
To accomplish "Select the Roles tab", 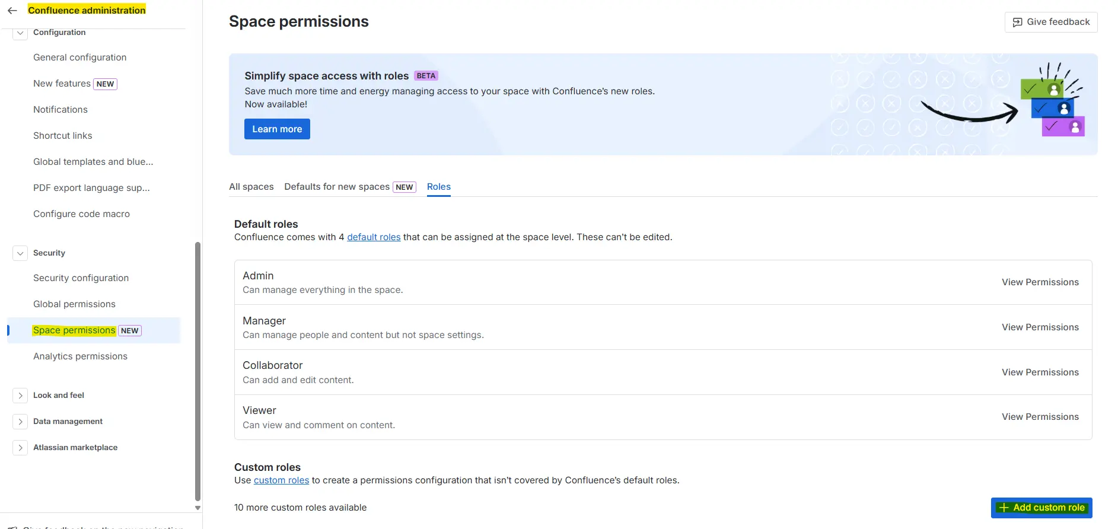I will (x=438, y=187).
